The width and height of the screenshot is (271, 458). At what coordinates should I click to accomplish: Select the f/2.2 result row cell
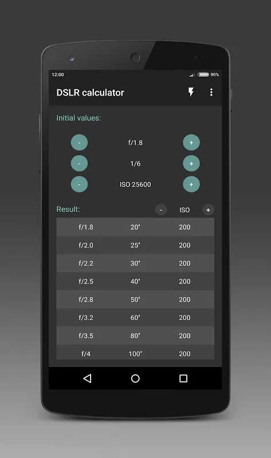(x=86, y=263)
